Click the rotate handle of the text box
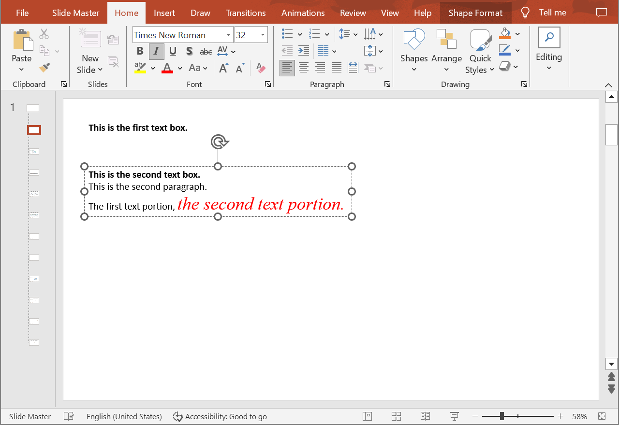Image resolution: width=619 pixels, height=425 pixels. click(x=219, y=142)
